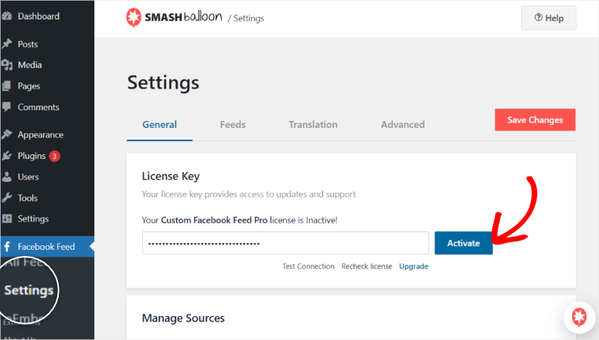Select Settings submenu under Facebook Feed
The height and width of the screenshot is (340, 599).
point(29,291)
